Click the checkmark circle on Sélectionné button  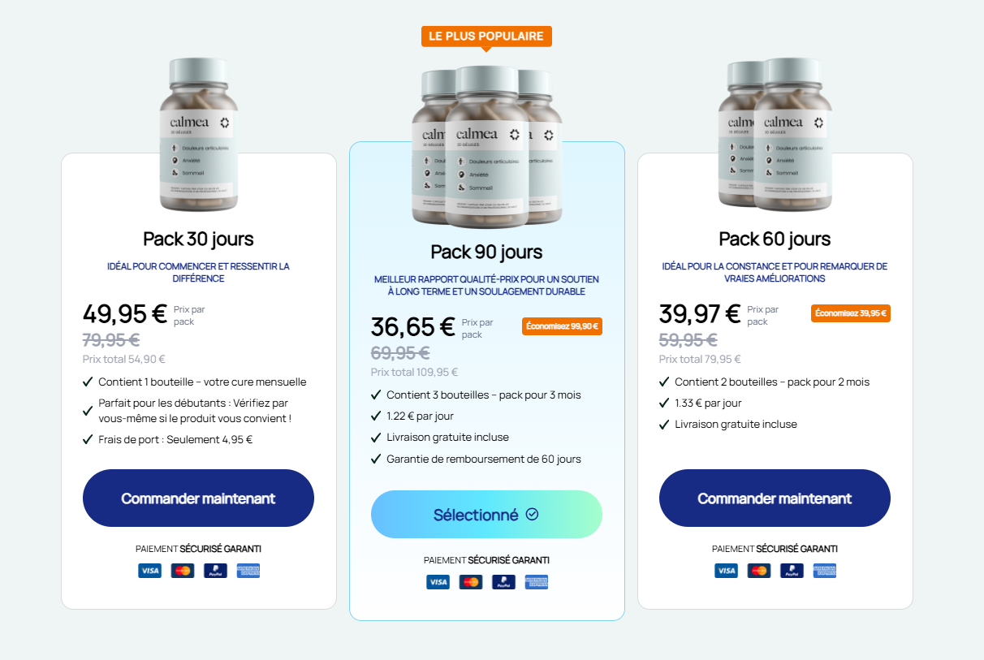[533, 514]
